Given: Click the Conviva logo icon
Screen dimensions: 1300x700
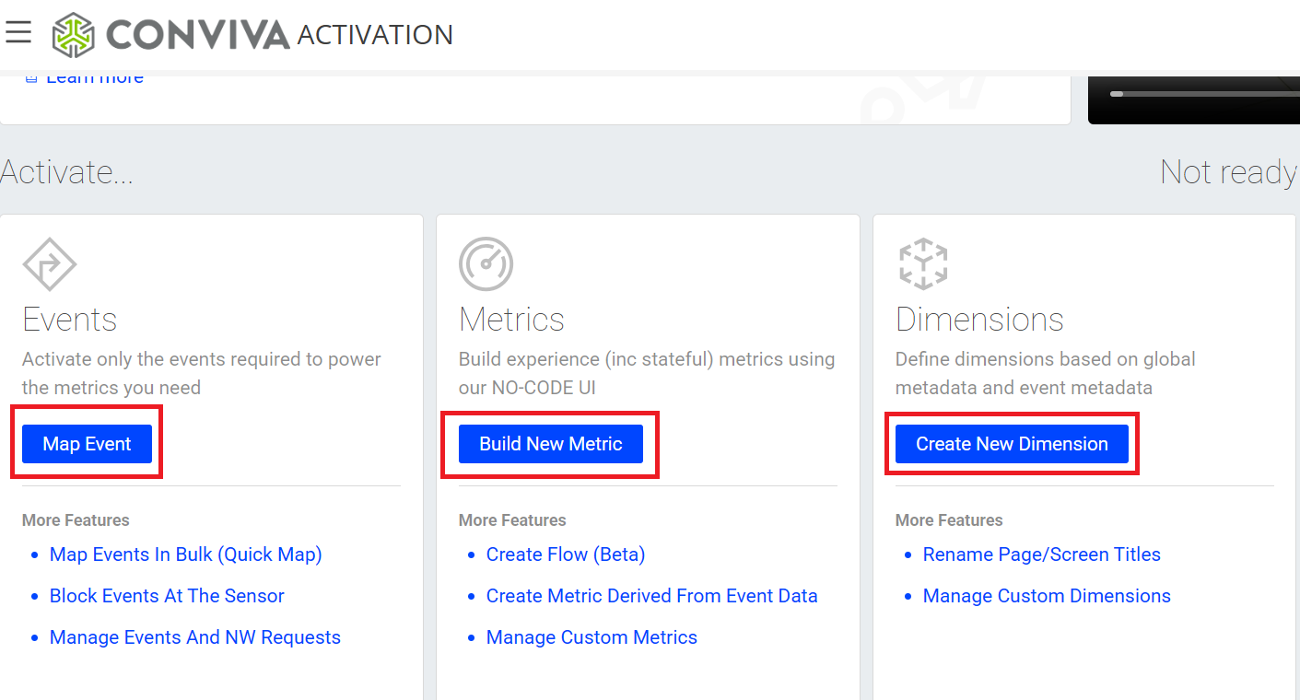Looking at the screenshot, I should 73,35.
